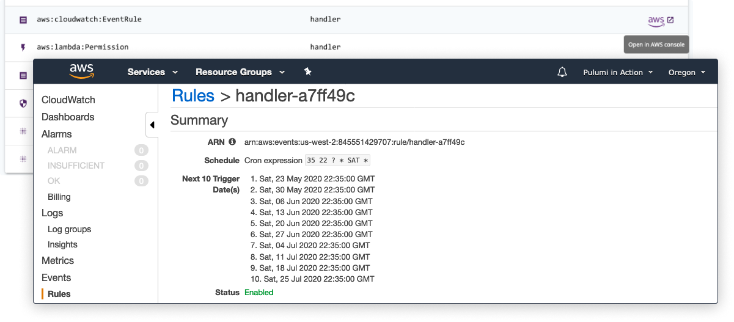This screenshot has width=734, height=322.
Task: Click the Rules breadcrumb link
Action: tap(193, 96)
